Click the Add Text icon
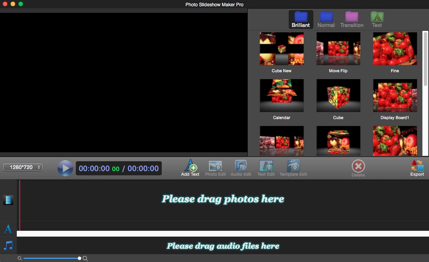 [x=190, y=166]
